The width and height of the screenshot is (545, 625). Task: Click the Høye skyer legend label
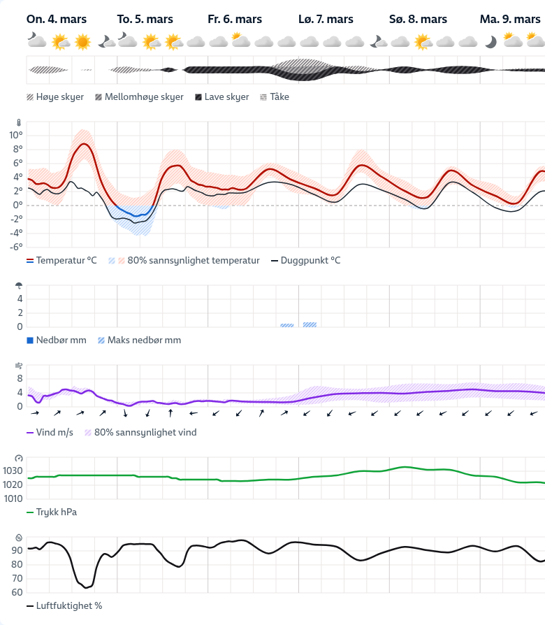point(59,97)
